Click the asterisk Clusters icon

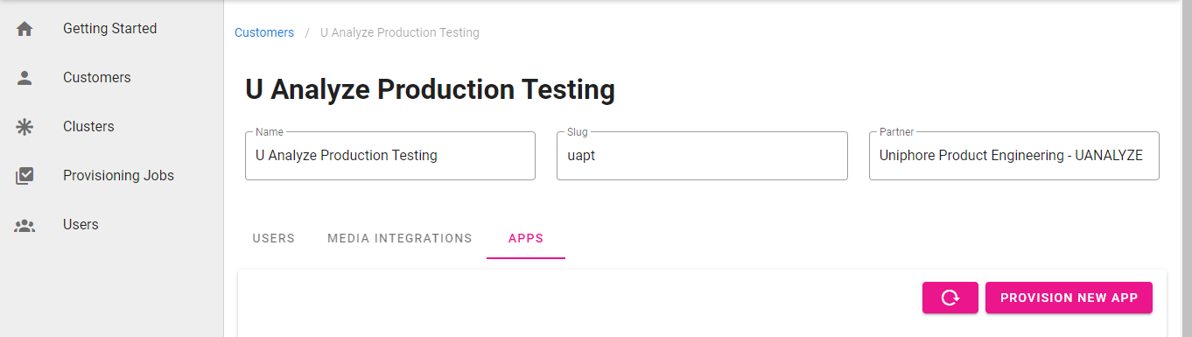point(25,127)
